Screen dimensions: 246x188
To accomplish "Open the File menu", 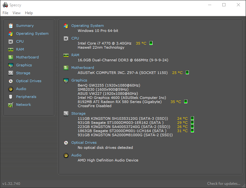I will (5, 13).
